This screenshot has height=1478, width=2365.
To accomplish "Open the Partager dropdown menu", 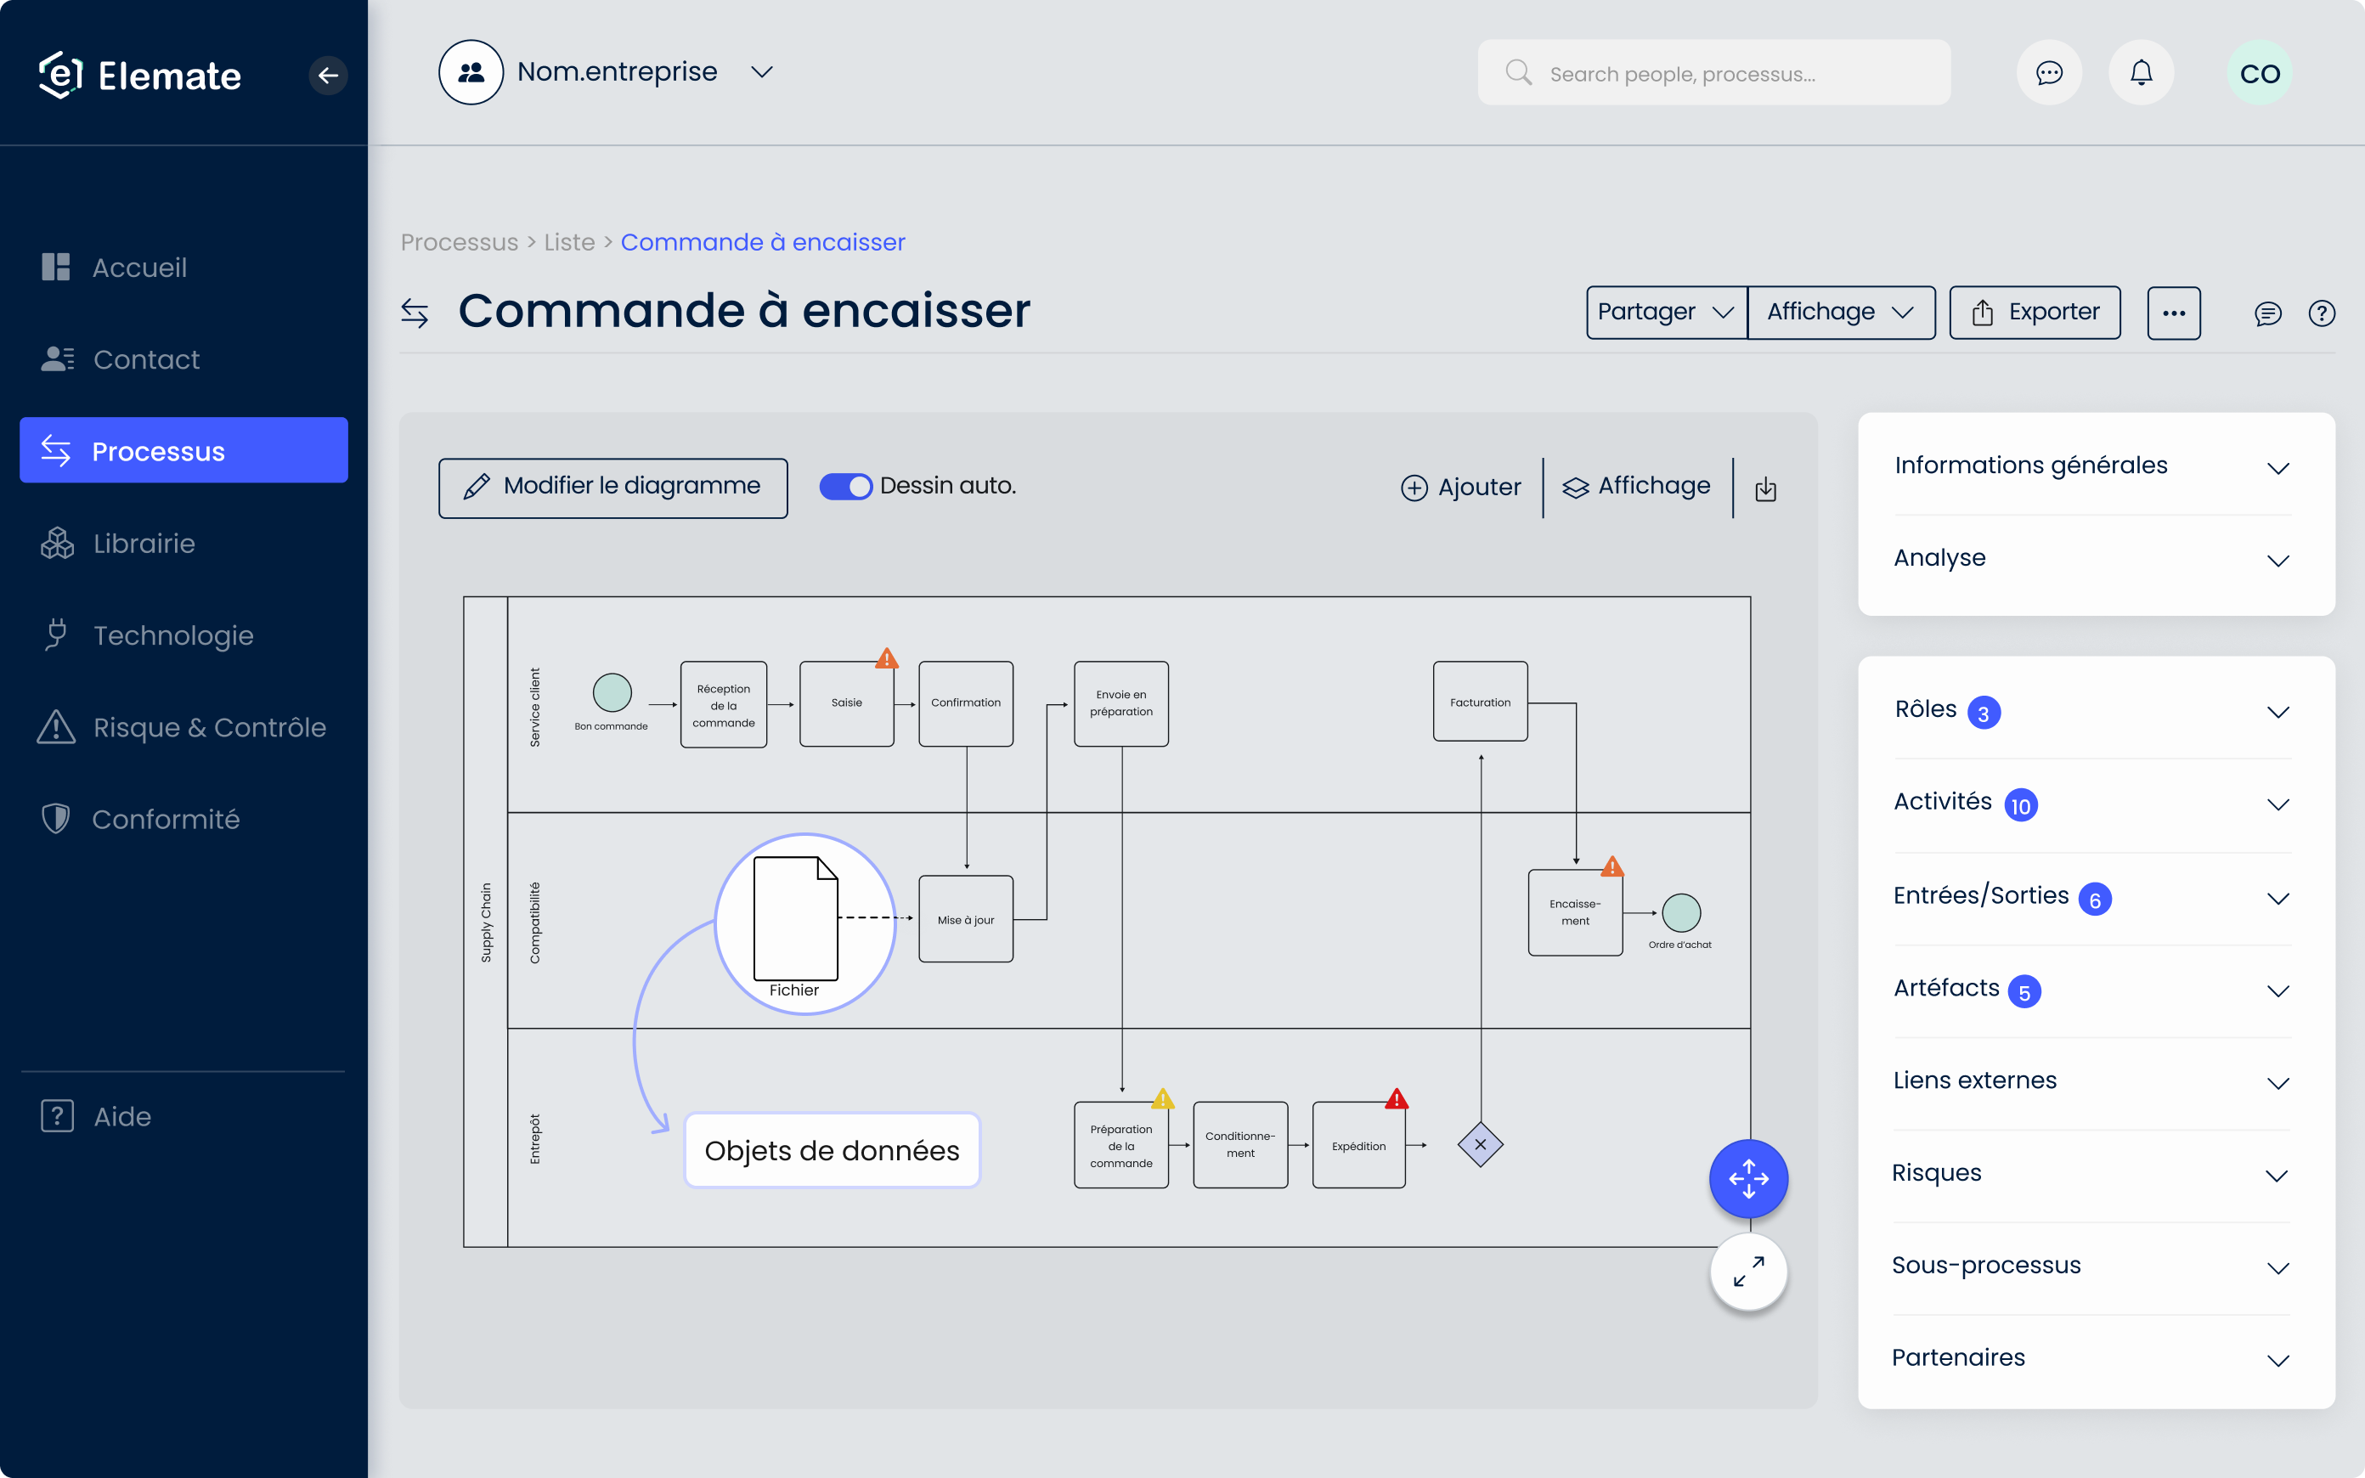I will (1662, 310).
